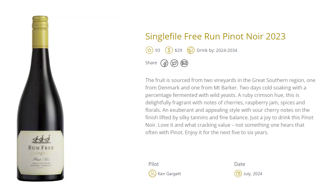Share wine review on Twitter
The height and width of the screenshot is (187, 329).
coord(174,63)
